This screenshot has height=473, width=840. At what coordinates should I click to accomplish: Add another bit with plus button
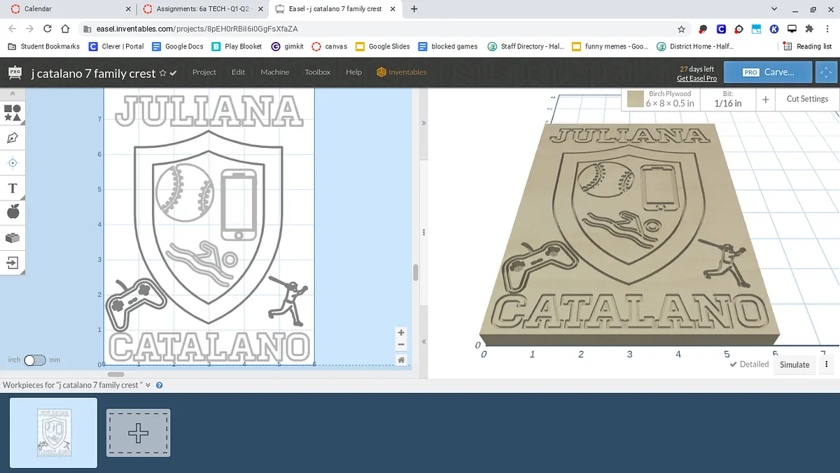click(x=765, y=100)
